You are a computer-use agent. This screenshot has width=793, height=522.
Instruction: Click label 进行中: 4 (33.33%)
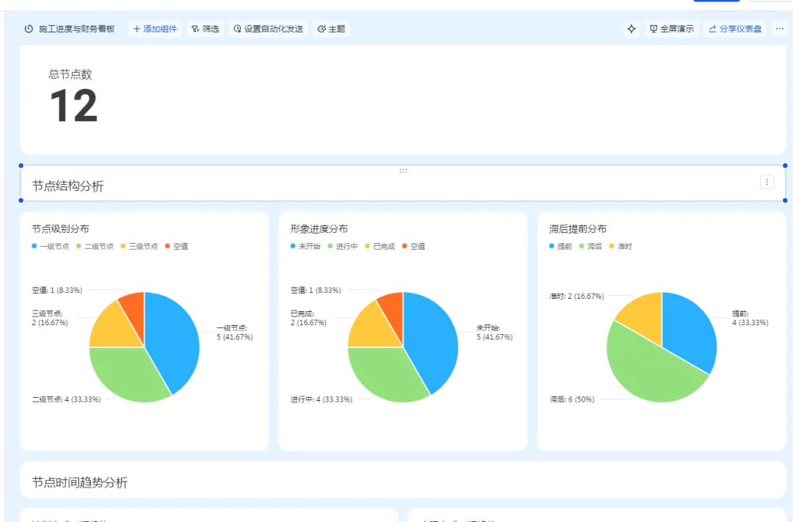tap(322, 399)
